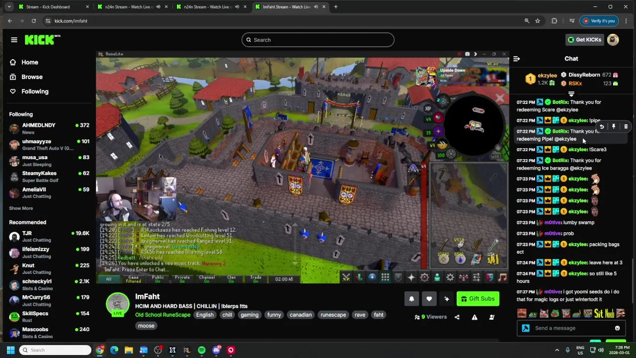Reply to hovered chat message arrow
Viewport: 636px width, 358px height.
point(602,127)
